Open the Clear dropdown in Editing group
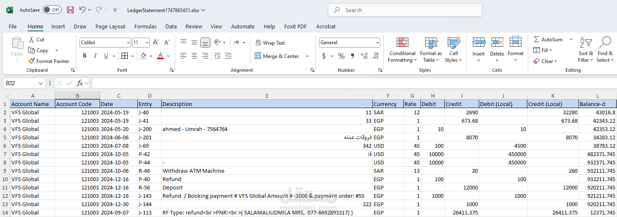The height and width of the screenshot is (217, 617). (545, 61)
